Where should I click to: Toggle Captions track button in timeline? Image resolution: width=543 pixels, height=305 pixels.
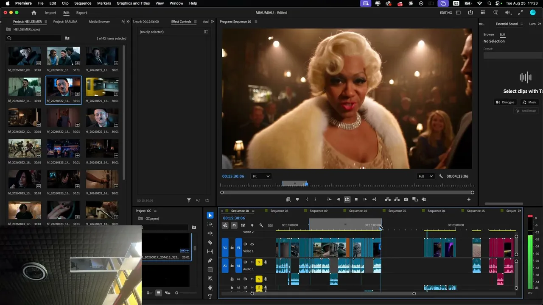(270, 225)
